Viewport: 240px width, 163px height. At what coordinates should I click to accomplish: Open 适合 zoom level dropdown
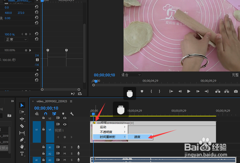click(131, 75)
